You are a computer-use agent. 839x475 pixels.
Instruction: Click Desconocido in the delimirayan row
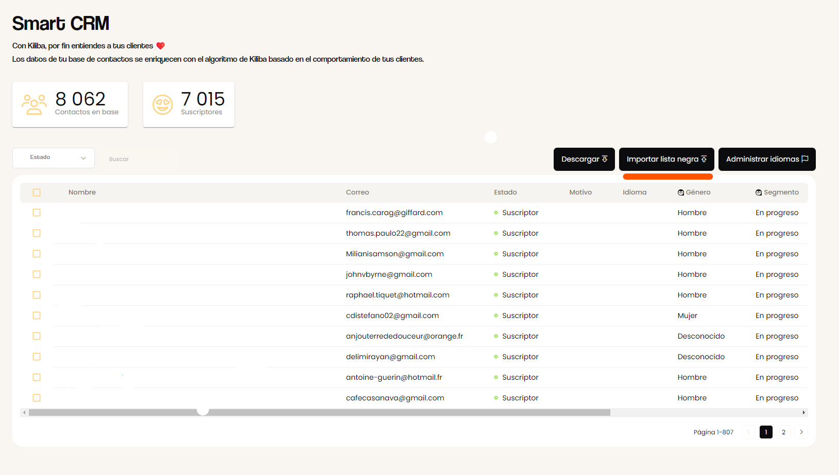click(x=701, y=357)
